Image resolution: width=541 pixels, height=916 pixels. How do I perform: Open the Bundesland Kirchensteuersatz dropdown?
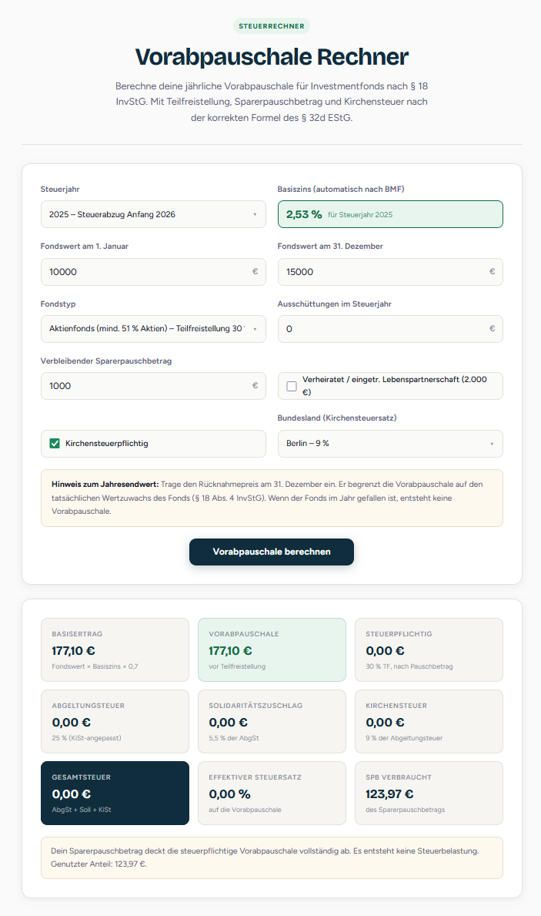[390, 444]
